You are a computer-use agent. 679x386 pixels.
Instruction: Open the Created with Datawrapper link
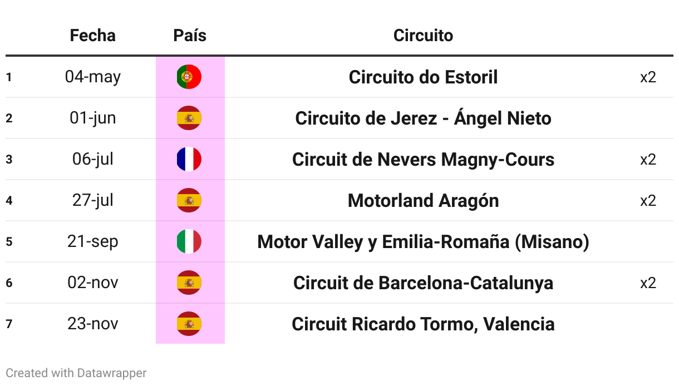coord(76,373)
